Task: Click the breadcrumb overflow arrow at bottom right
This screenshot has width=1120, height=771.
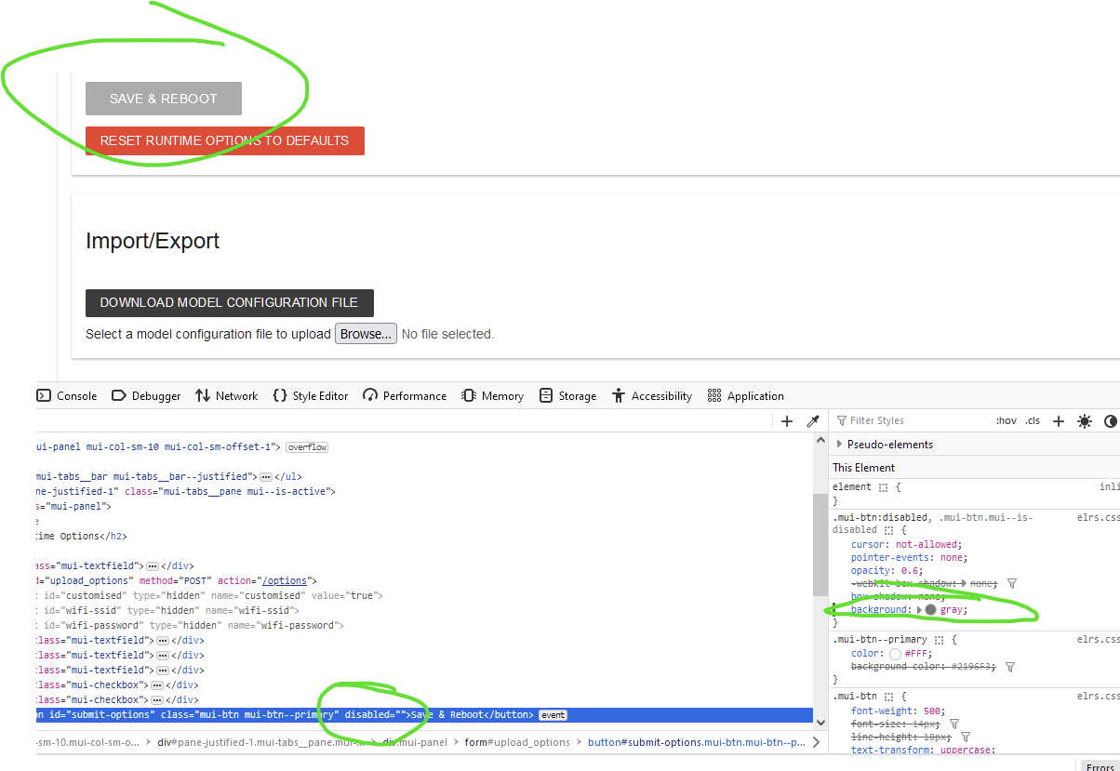Action: (x=816, y=742)
